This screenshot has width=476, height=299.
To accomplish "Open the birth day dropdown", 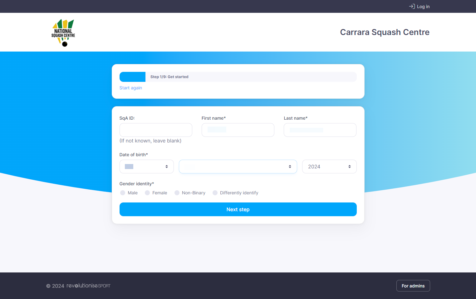I will click(147, 167).
